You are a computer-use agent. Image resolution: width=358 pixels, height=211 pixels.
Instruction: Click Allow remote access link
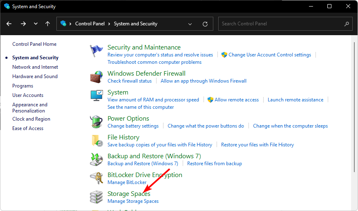237,100
